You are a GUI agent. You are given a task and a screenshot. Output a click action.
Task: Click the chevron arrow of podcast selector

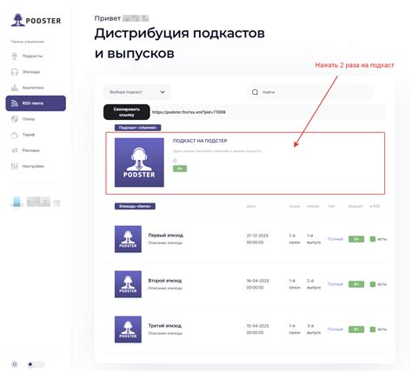click(x=163, y=92)
